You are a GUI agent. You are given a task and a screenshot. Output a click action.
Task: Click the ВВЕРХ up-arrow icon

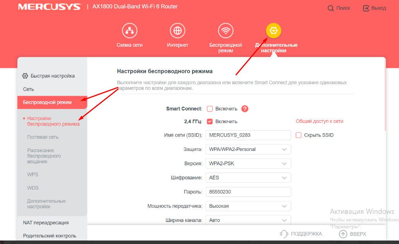pyautogui.click(x=343, y=234)
